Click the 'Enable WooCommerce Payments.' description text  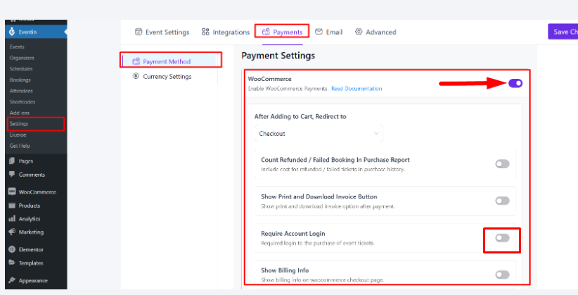pyautogui.click(x=288, y=89)
